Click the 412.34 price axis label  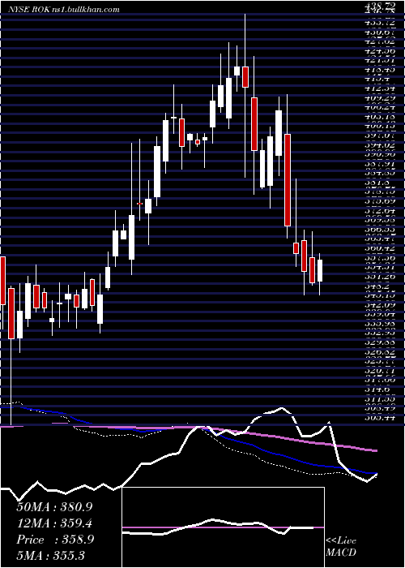(x=379, y=88)
